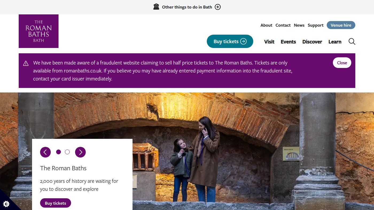Go to previous carousel slide arrow
Screen dimensions: 374x210
(x=45, y=152)
